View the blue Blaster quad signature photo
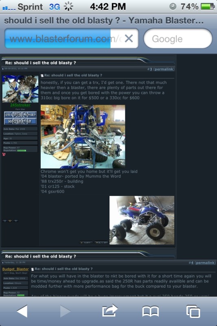This screenshot has height=326, width=217. [142, 220]
